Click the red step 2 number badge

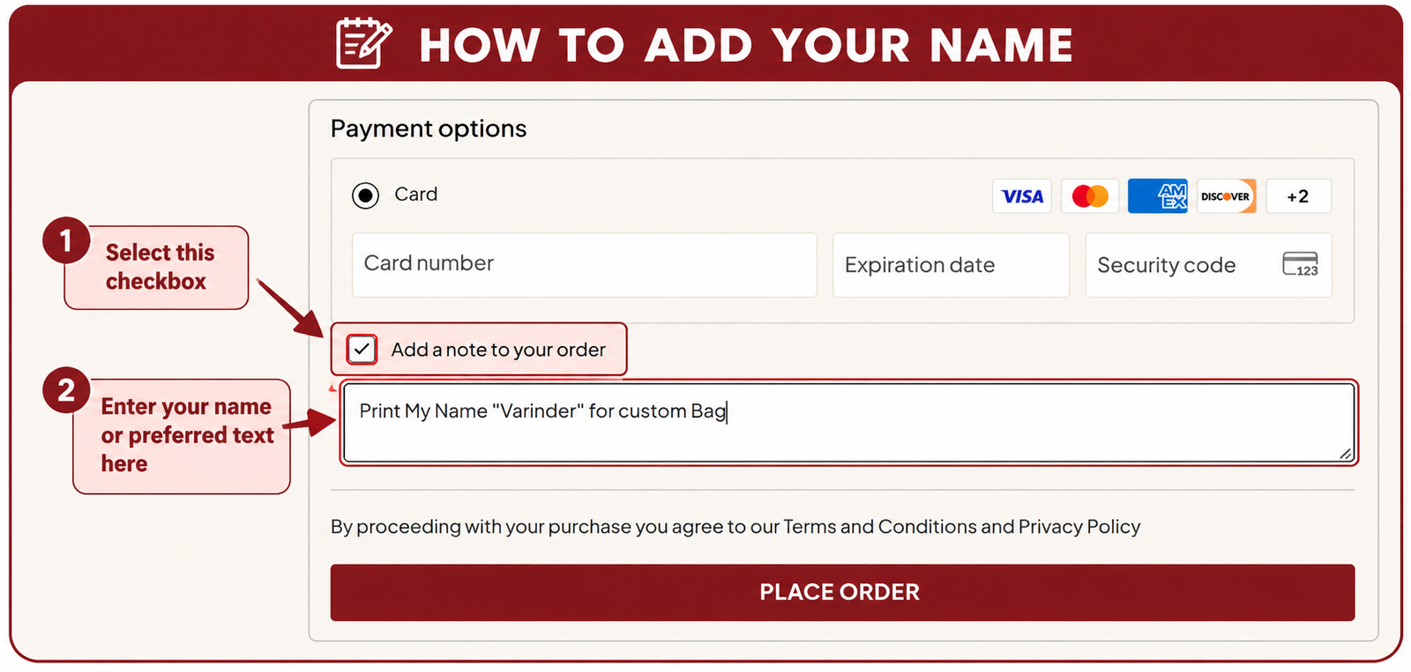[66, 390]
